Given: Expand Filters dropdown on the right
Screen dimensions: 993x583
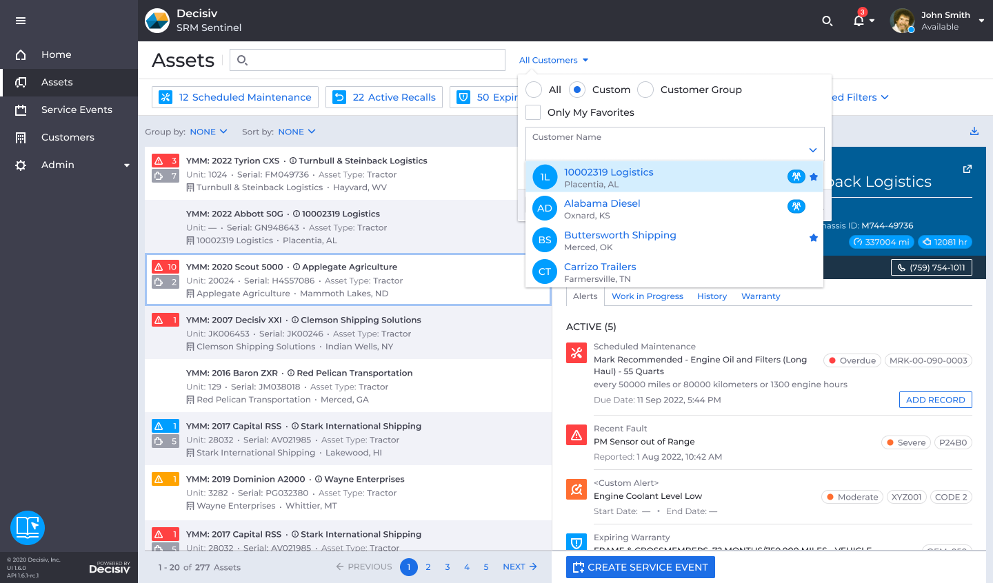Looking at the screenshot, I should pyautogui.click(x=859, y=97).
